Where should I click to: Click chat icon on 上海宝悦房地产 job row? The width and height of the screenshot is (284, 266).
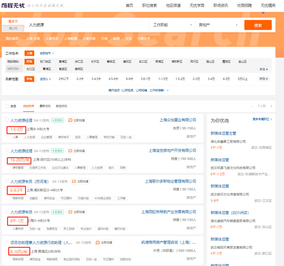point(70,151)
